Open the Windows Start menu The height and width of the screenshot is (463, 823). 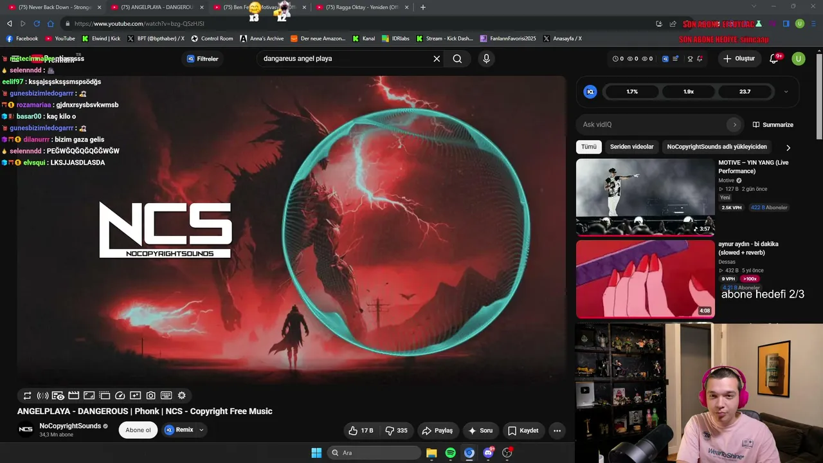(316, 453)
